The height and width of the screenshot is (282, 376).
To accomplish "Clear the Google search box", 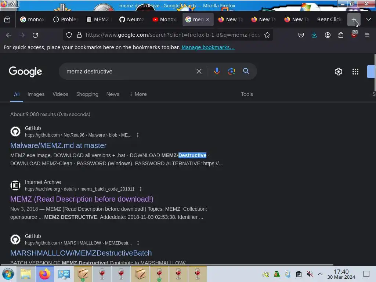I will pos(199,71).
